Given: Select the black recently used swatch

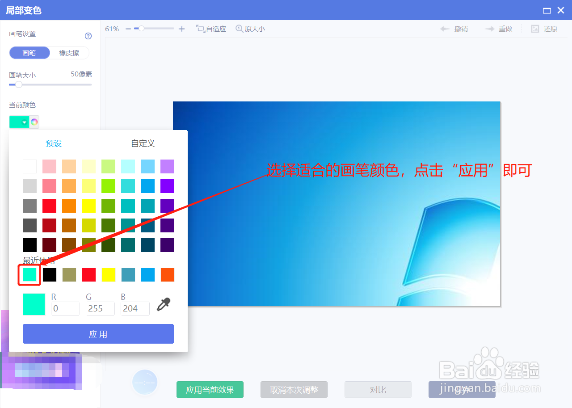Looking at the screenshot, I should point(50,274).
